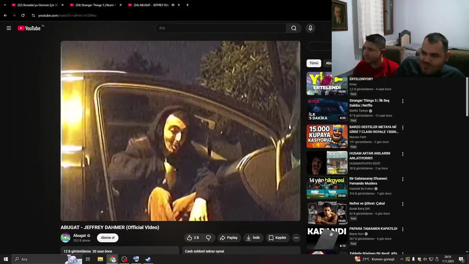Screen dimensions: 469x264
Task: Download the video with İndir
Action: [253, 238]
